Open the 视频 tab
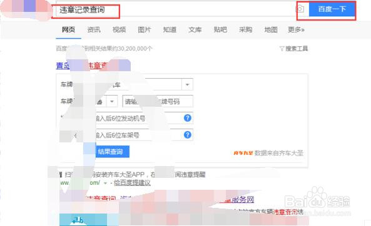Viewport: 371px width, 226px height. coord(119,30)
